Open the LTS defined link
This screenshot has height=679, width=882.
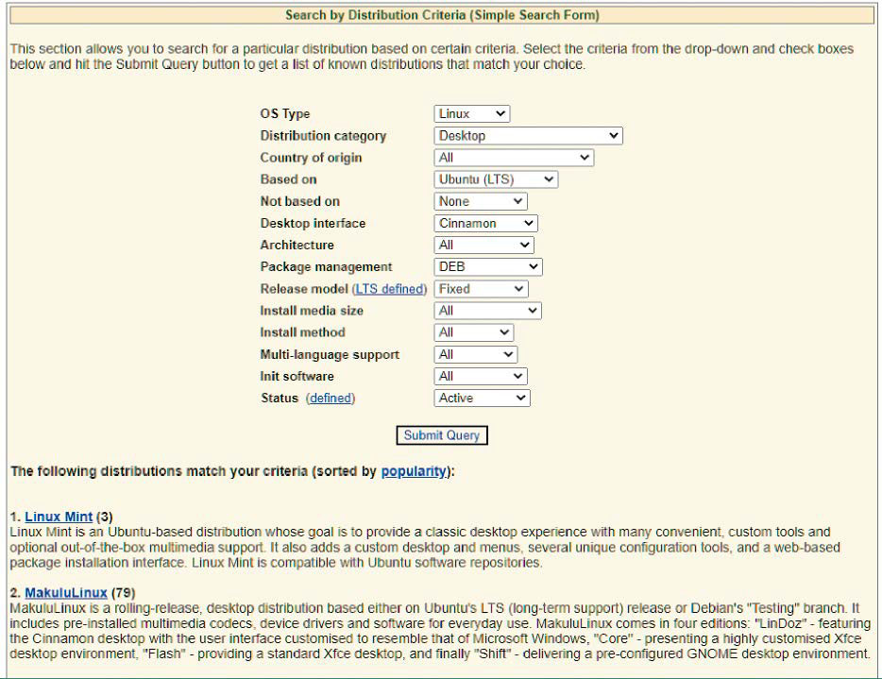coord(391,289)
